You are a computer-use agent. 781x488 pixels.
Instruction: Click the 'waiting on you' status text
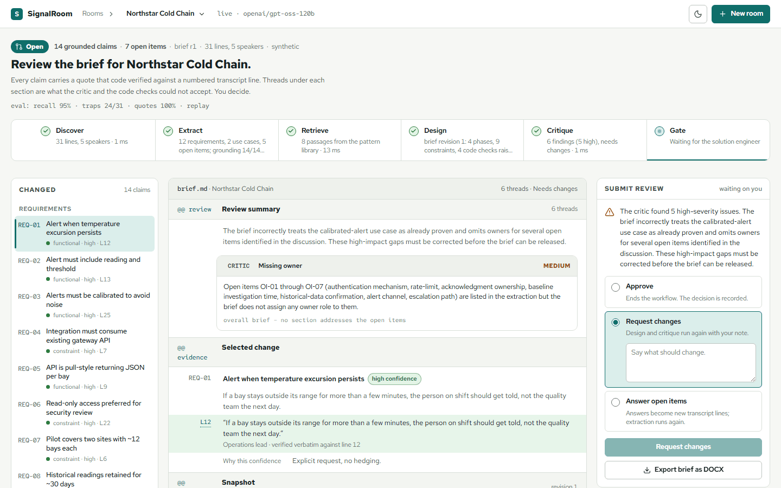pyautogui.click(x=740, y=189)
